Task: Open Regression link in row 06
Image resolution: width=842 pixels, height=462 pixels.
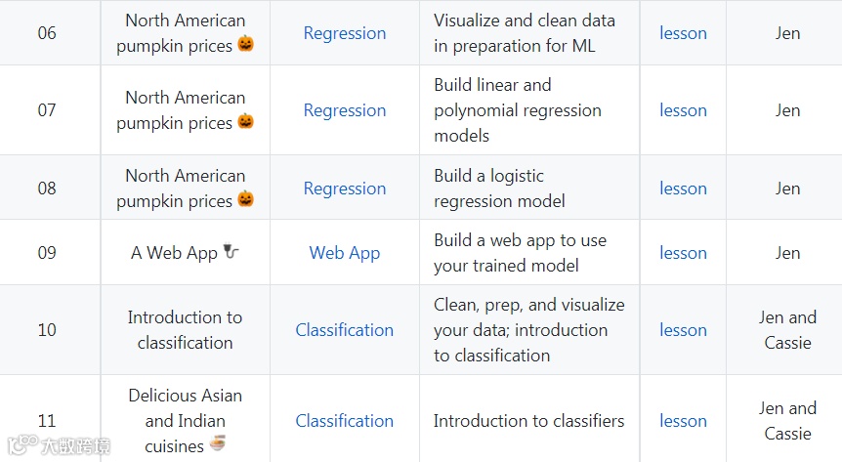Action: 345,33
